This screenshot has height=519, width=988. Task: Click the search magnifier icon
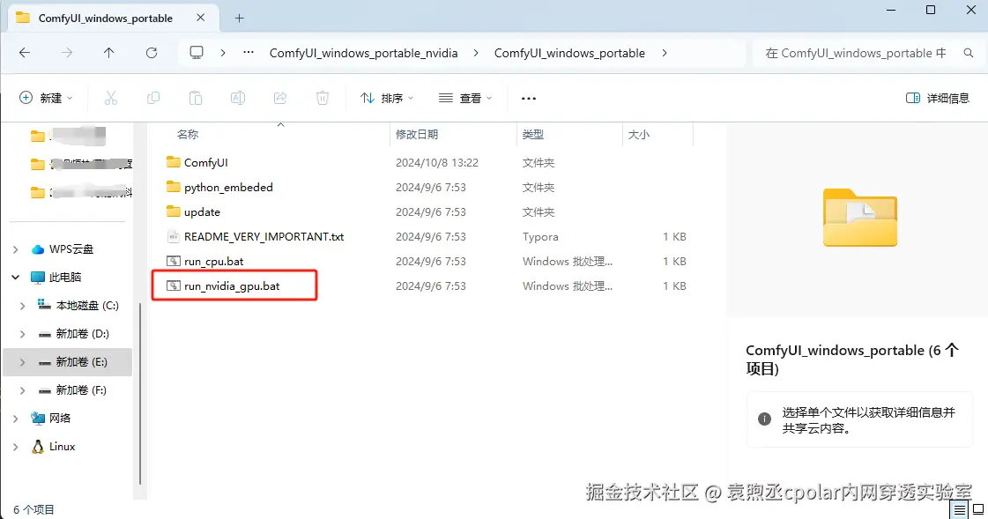click(969, 53)
